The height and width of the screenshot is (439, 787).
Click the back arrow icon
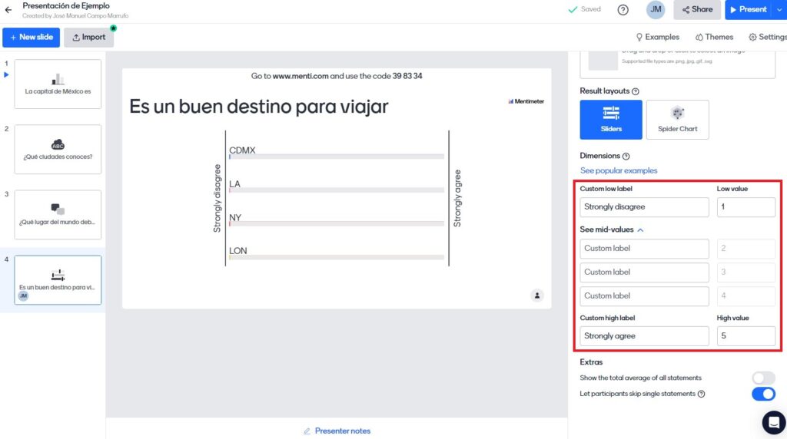pos(8,10)
